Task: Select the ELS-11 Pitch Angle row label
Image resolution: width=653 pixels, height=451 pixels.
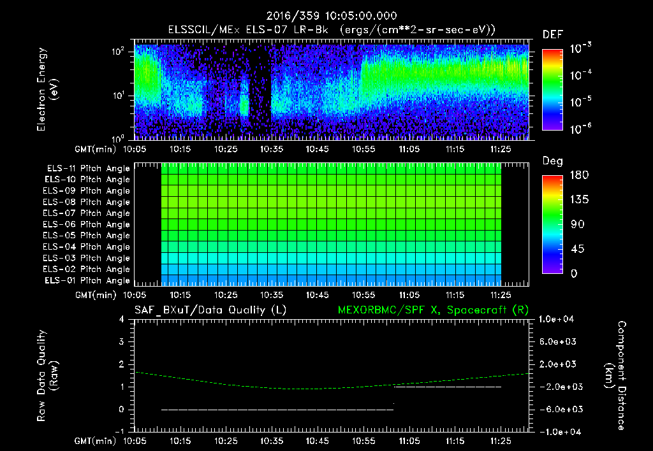Action: (x=88, y=169)
